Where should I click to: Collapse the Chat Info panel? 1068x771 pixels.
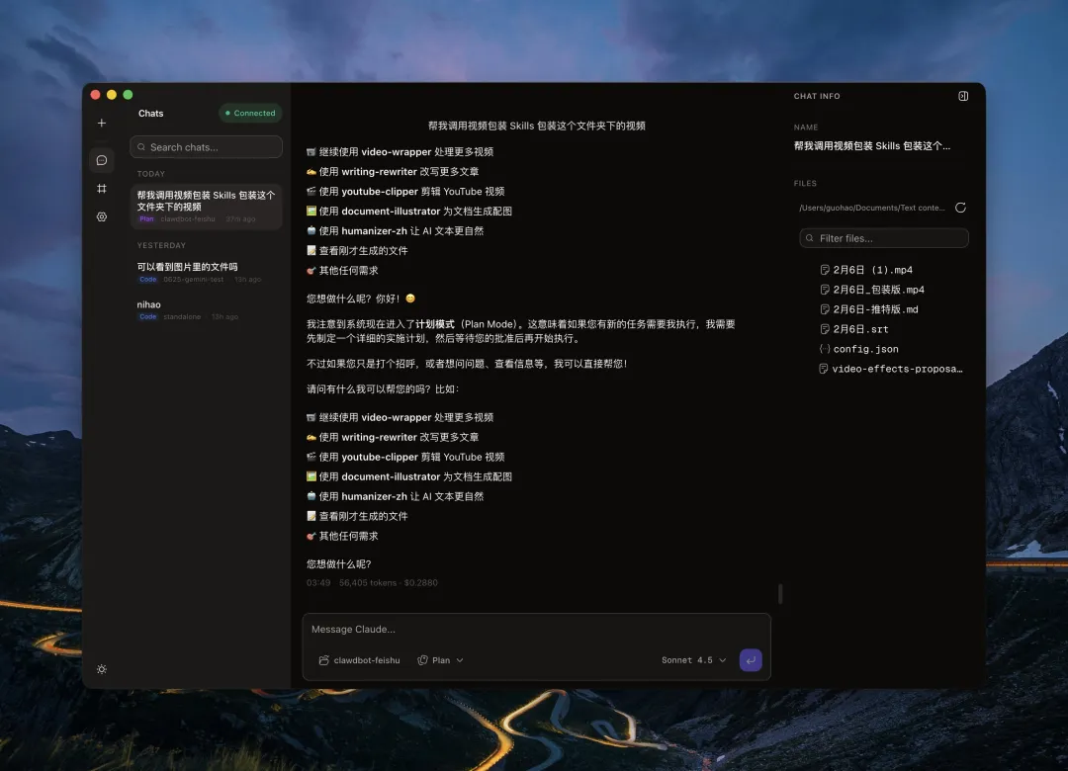coord(963,96)
